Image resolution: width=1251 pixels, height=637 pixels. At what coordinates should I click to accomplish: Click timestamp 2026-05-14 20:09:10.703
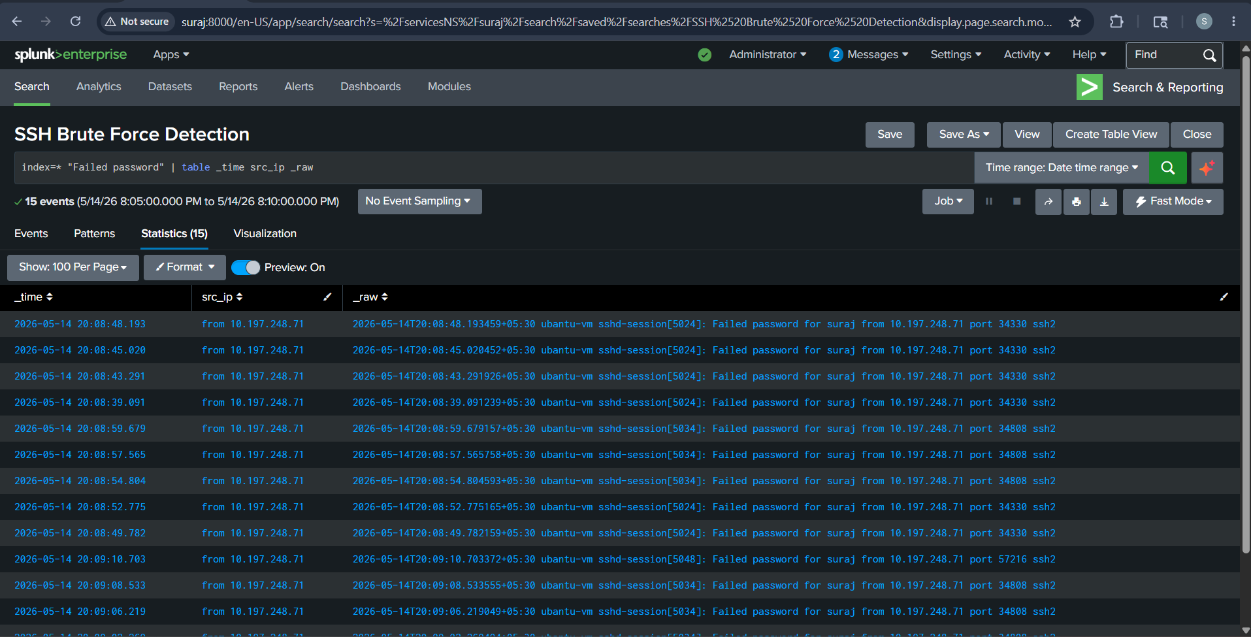pos(80,559)
